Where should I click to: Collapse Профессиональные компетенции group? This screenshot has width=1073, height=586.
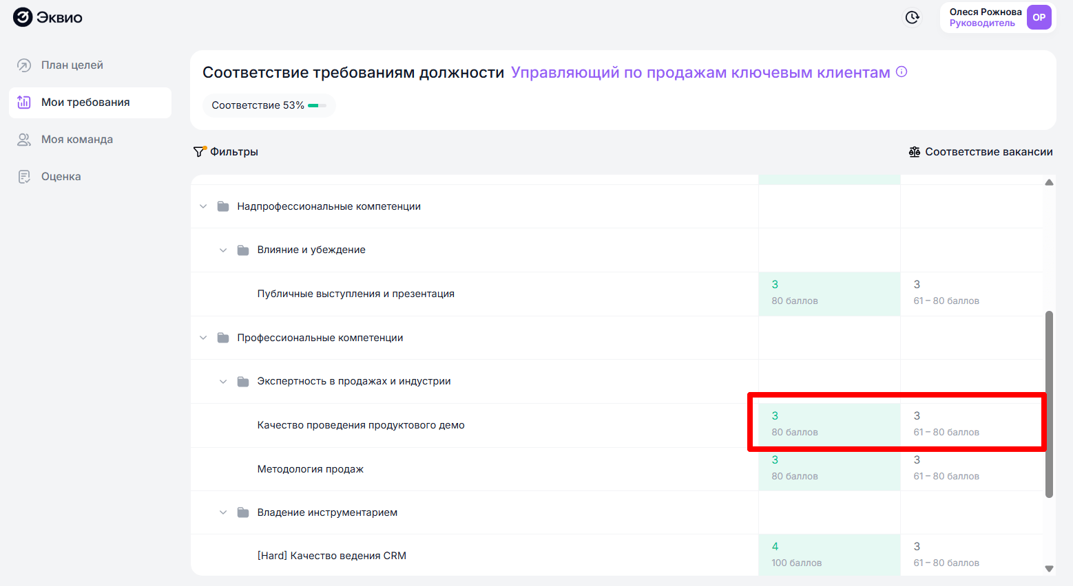pyautogui.click(x=203, y=338)
